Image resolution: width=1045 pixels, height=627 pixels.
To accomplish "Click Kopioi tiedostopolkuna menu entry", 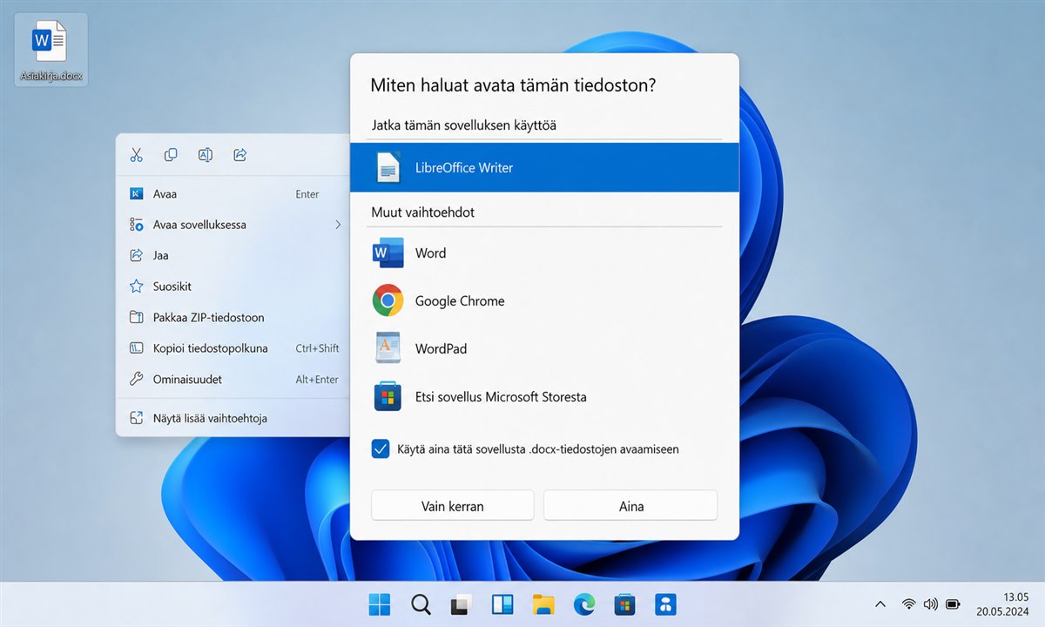I will (233, 348).
